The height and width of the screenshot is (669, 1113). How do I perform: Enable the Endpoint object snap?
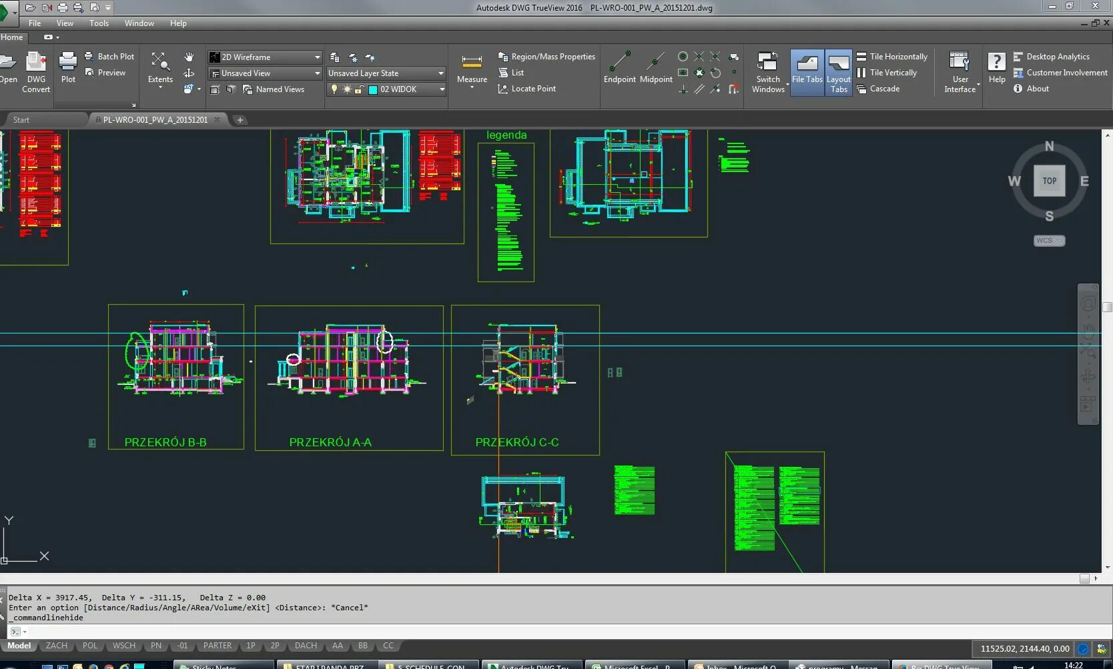coord(620,67)
